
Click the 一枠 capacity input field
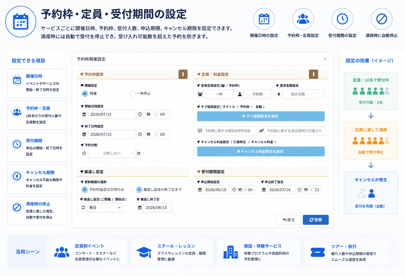218,94
